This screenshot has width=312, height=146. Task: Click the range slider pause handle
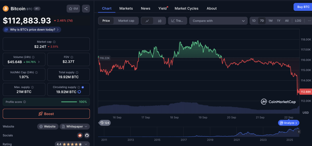click(x=299, y=131)
